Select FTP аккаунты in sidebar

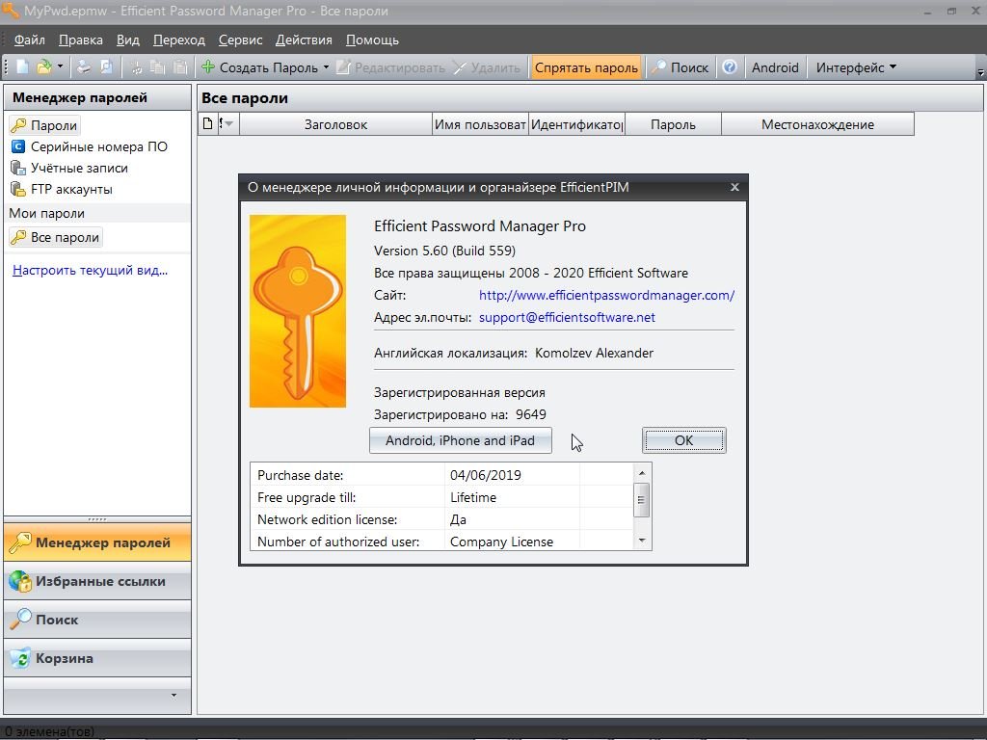[x=62, y=189]
